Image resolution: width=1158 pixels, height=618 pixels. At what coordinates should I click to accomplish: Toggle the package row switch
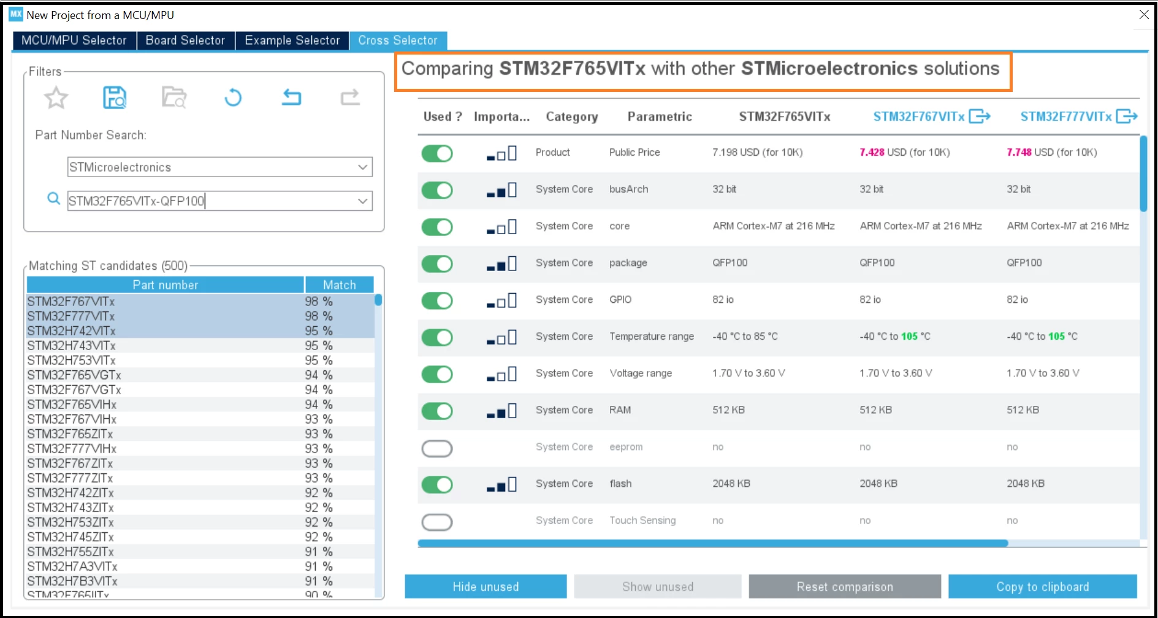[437, 264]
